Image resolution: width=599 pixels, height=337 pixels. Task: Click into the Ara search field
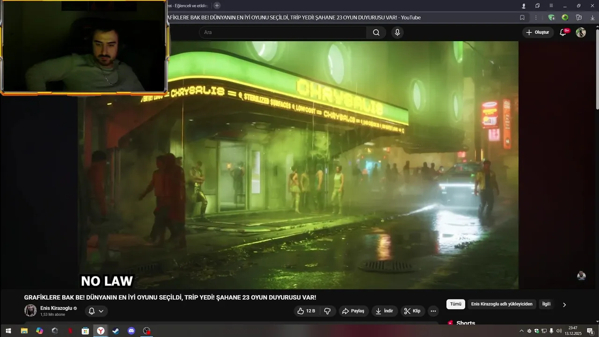tap(283, 32)
